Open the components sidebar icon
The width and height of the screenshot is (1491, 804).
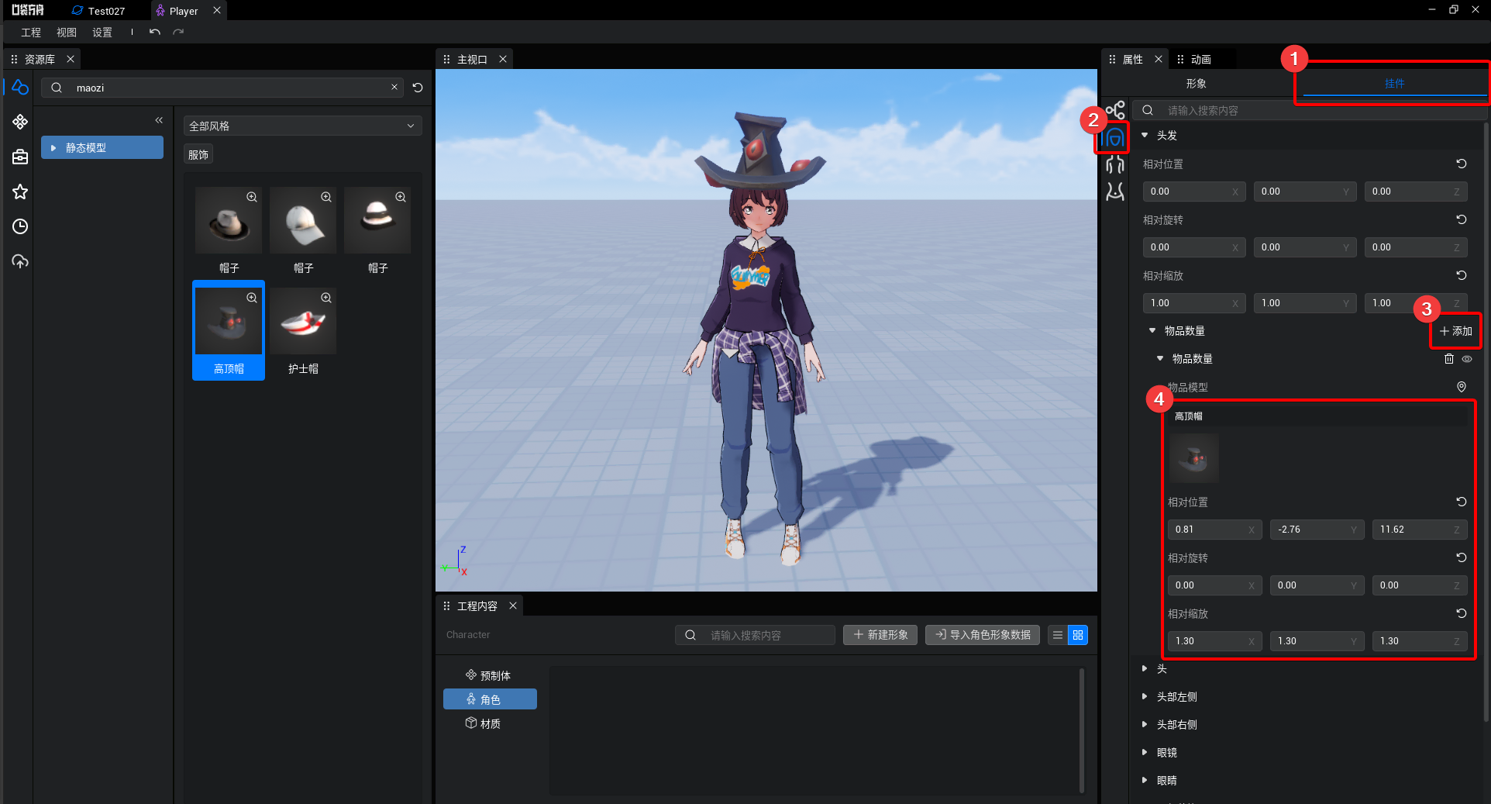click(x=20, y=122)
